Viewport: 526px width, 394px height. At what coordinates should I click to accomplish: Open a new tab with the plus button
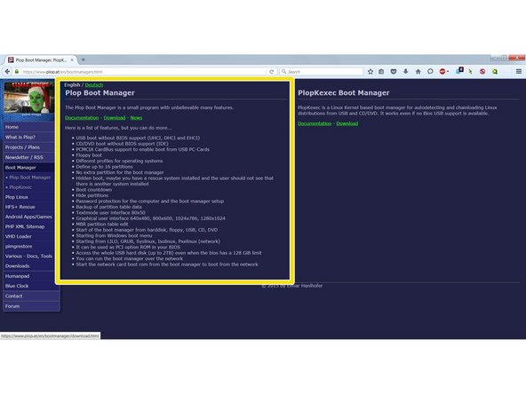84,60
